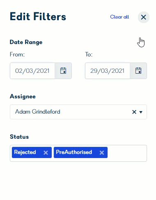Close the Edit Filters panel
Viewport: 156px width, 200px height.
[x=143, y=17]
